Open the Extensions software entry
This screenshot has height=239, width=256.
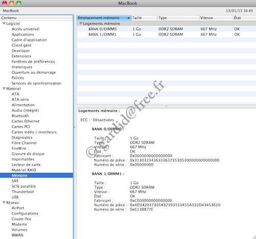pos(22,56)
